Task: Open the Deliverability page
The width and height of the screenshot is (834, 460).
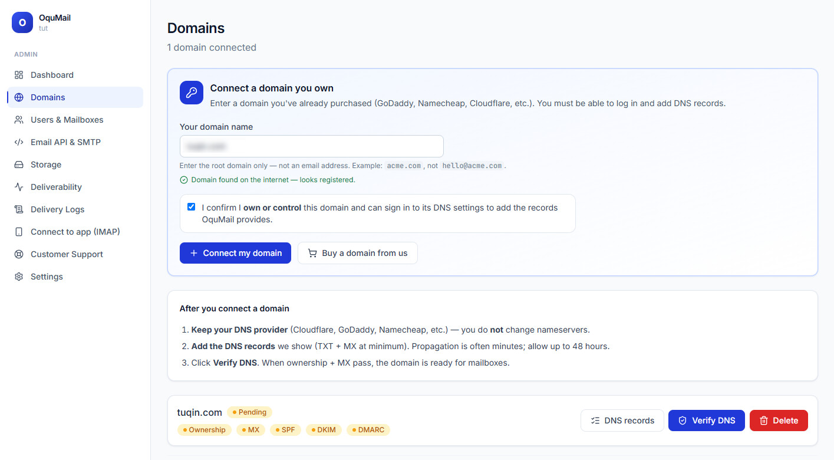Action: click(x=75, y=187)
